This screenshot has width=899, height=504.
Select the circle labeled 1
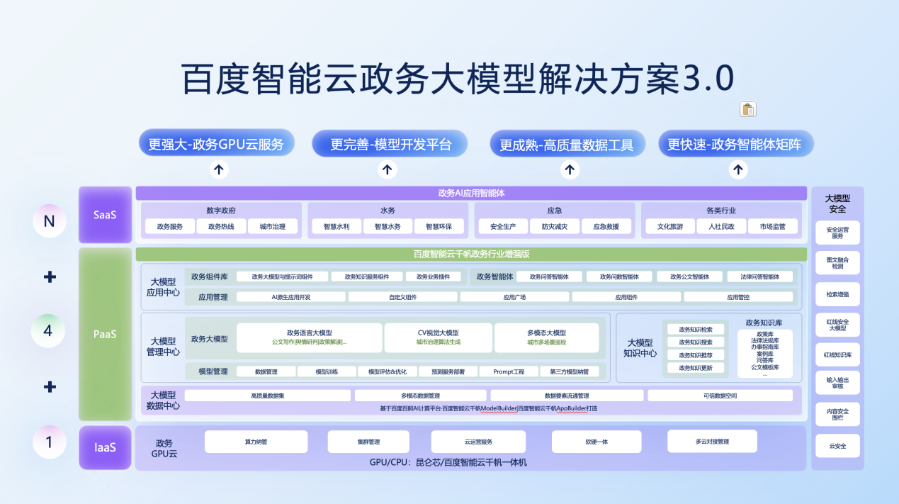point(50,442)
